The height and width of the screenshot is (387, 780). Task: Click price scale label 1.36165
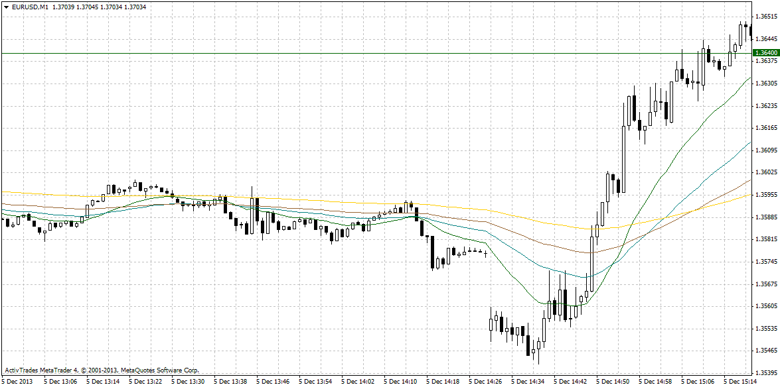tap(766, 128)
